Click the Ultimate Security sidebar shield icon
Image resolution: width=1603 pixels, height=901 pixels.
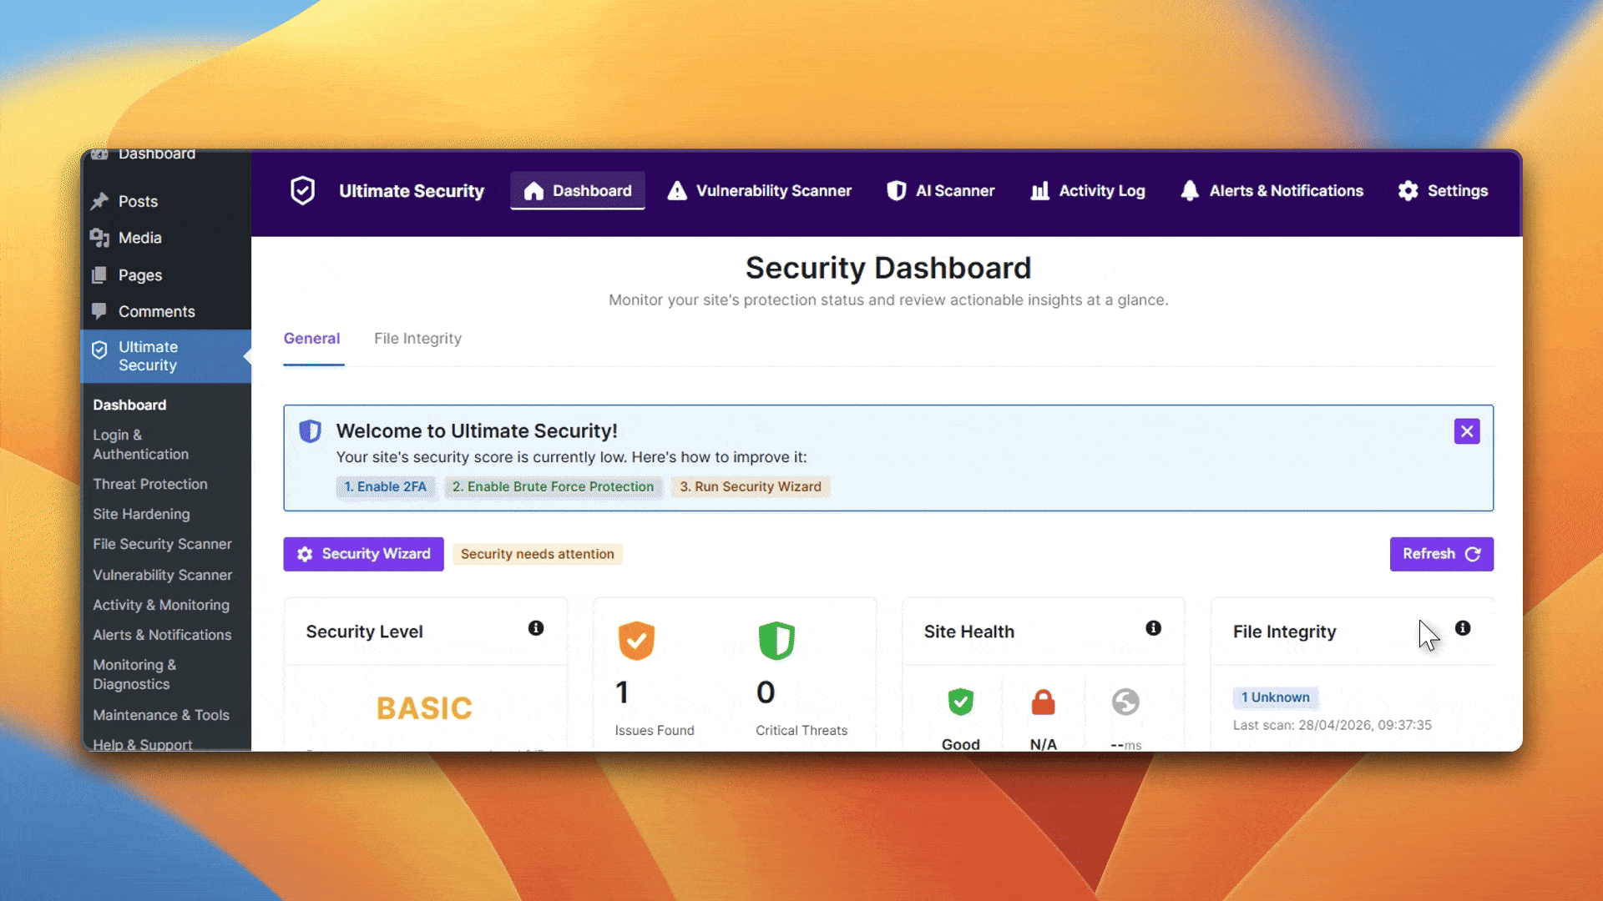pos(99,350)
